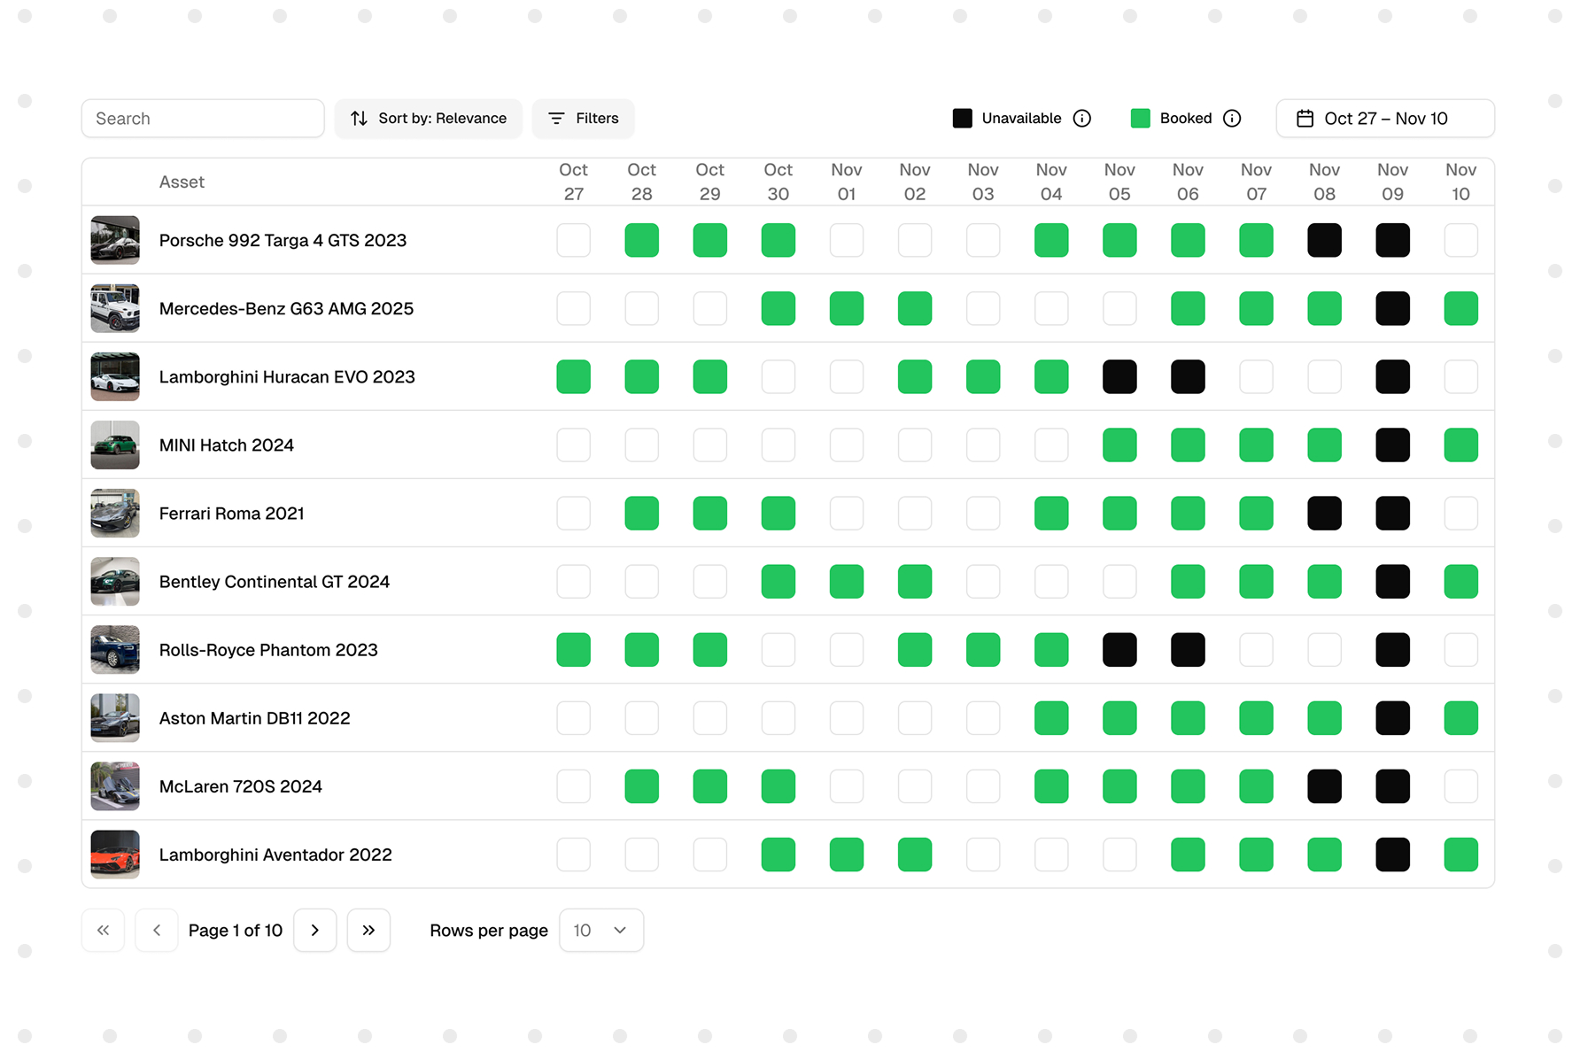Screen dimensions: 1580x1052
Task: Select MINI Hatch booked cell Nov 10
Action: [x=1461, y=445]
